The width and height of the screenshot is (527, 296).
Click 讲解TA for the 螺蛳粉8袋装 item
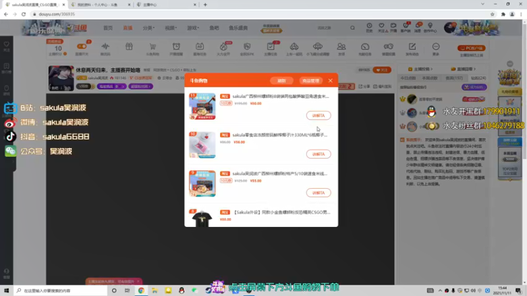[x=318, y=116]
